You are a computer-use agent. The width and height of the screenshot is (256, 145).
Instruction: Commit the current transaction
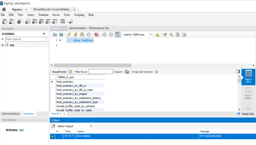click(104, 35)
